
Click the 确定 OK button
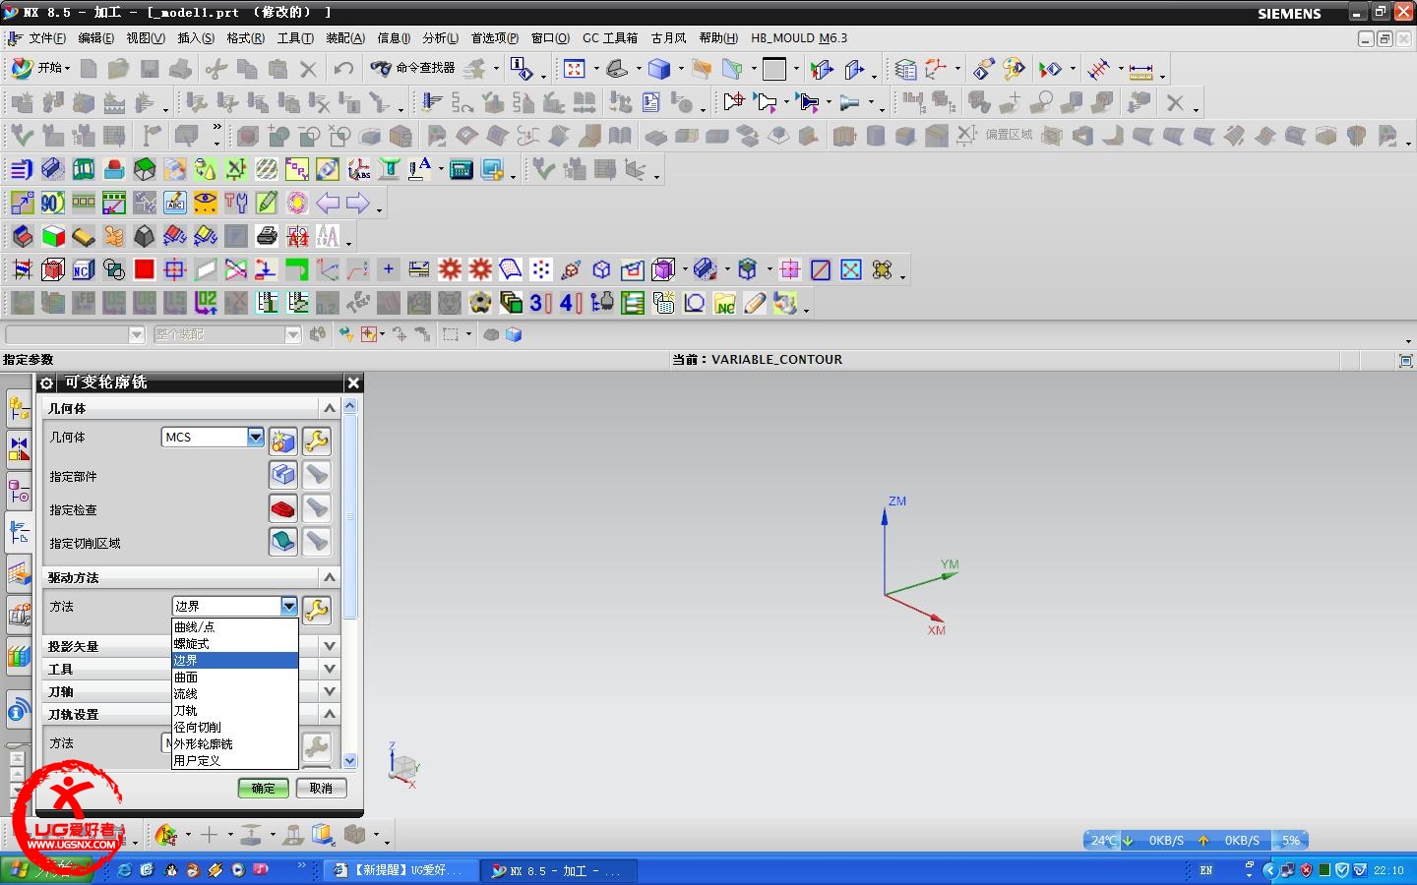tap(263, 788)
